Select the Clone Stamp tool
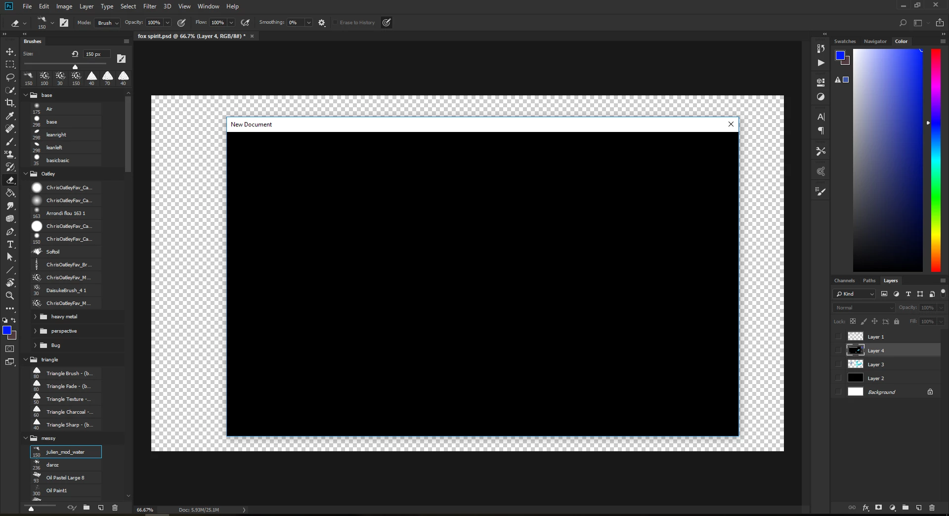The width and height of the screenshot is (949, 516). tap(10, 154)
